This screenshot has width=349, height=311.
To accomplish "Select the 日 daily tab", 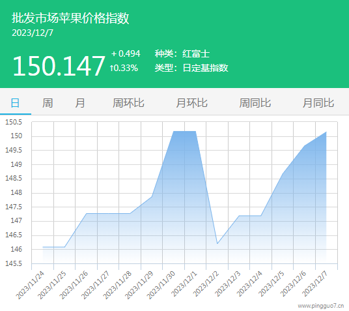I will pos(16,103).
